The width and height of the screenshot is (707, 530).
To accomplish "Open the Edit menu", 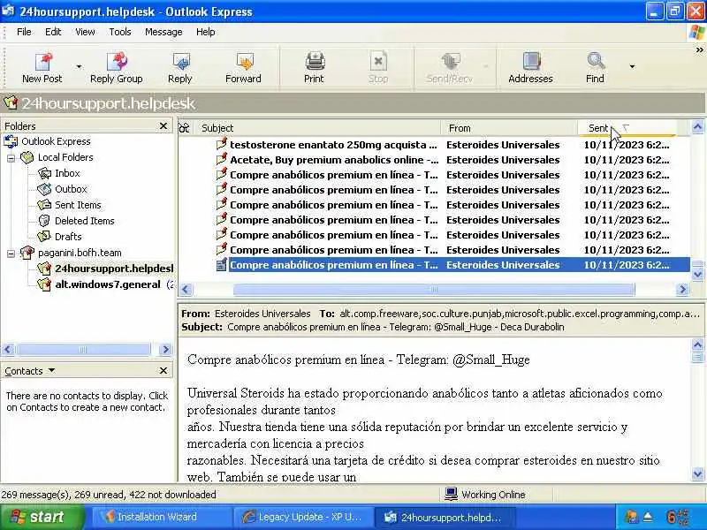I will (x=53, y=32).
